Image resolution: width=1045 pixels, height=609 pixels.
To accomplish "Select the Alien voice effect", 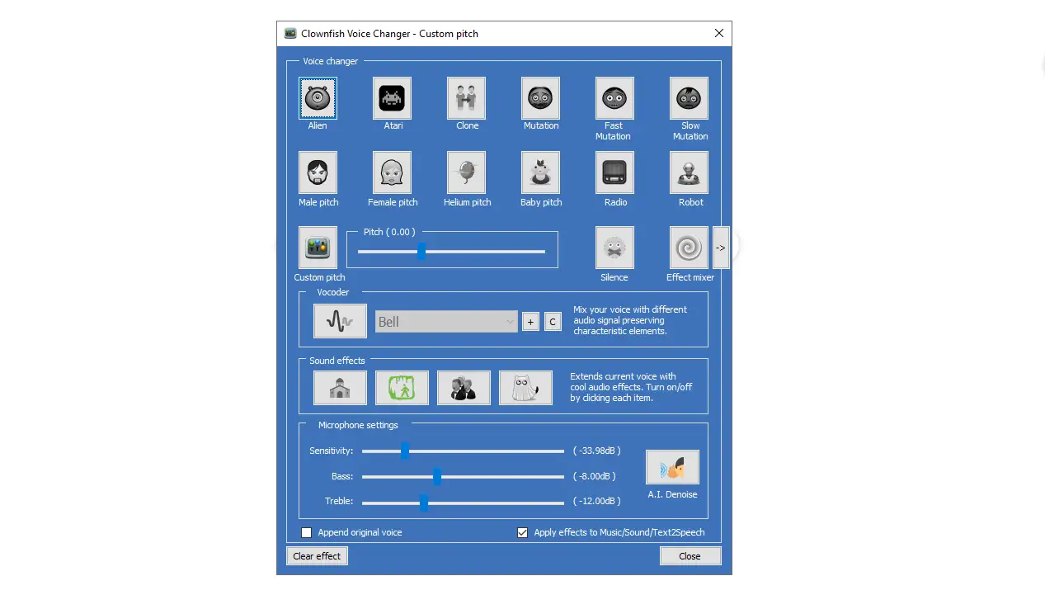I will point(318,98).
